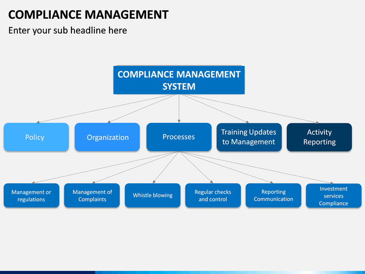Click the Investment services Compliance box
Viewport: 365px width, 274px height.
point(334,195)
